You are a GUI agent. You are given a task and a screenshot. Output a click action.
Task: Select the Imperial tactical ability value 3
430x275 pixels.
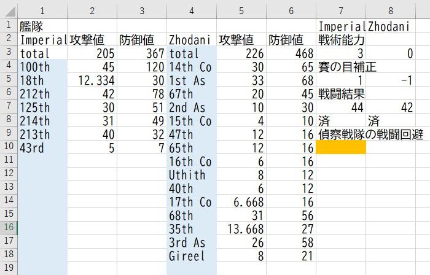click(x=341, y=53)
